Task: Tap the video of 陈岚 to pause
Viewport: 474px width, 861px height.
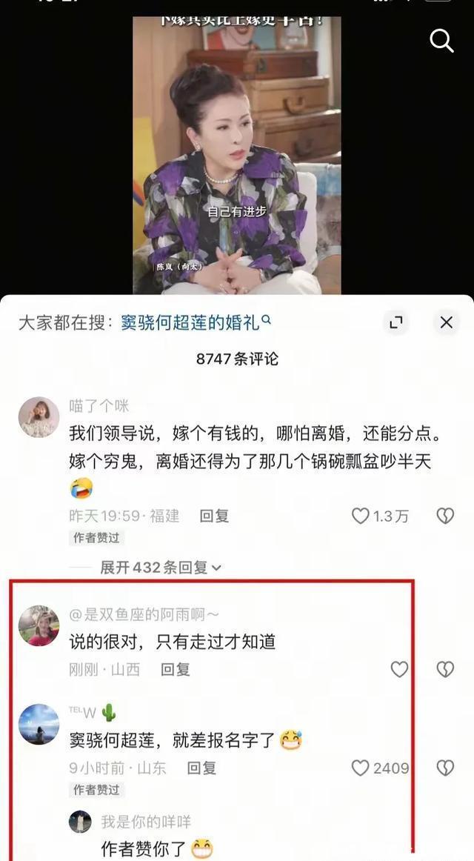Action: 237,155
